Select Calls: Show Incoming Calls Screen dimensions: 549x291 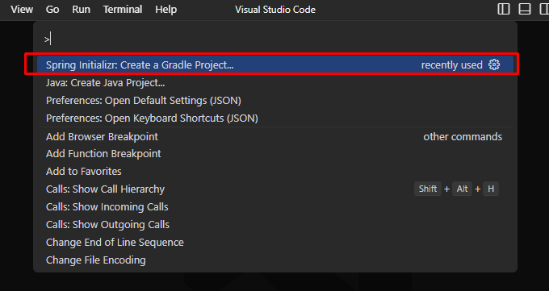[275, 207]
